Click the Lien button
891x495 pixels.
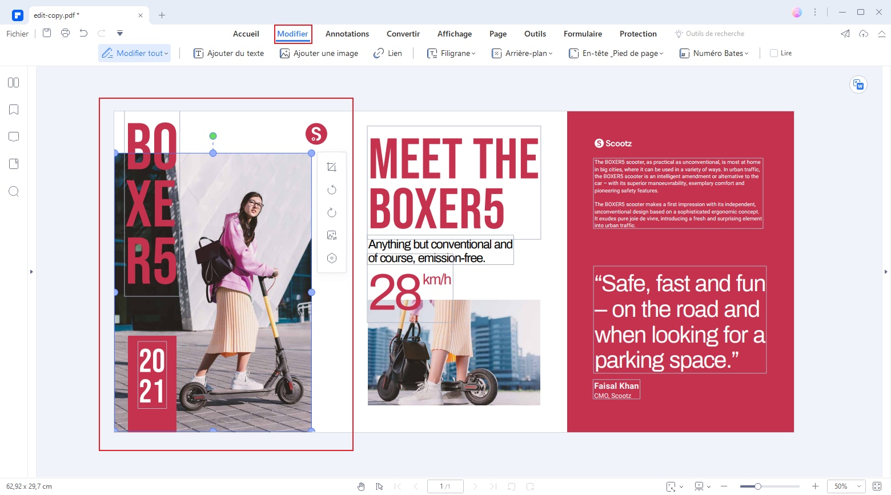(388, 53)
